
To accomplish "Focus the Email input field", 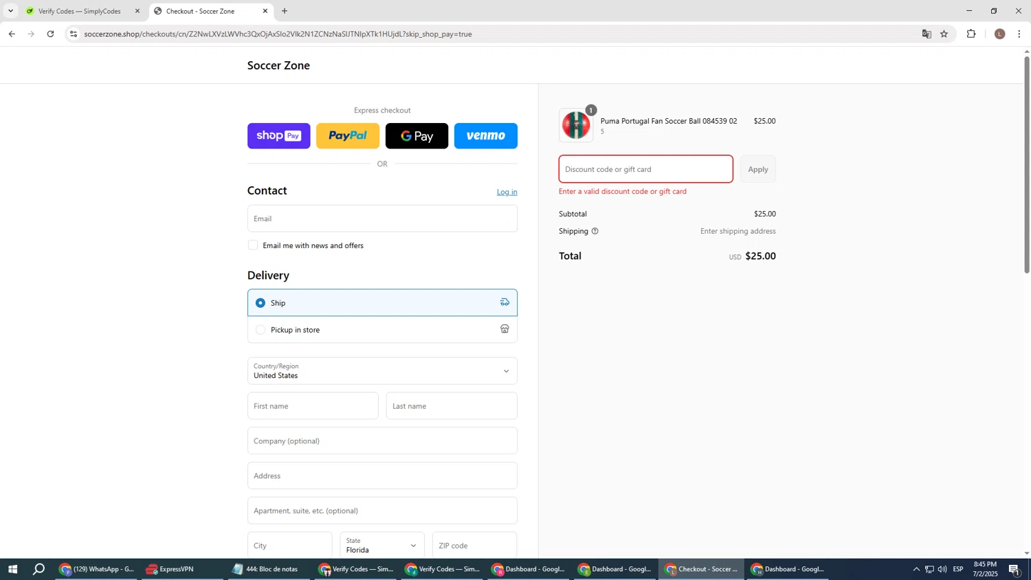I will tap(382, 219).
